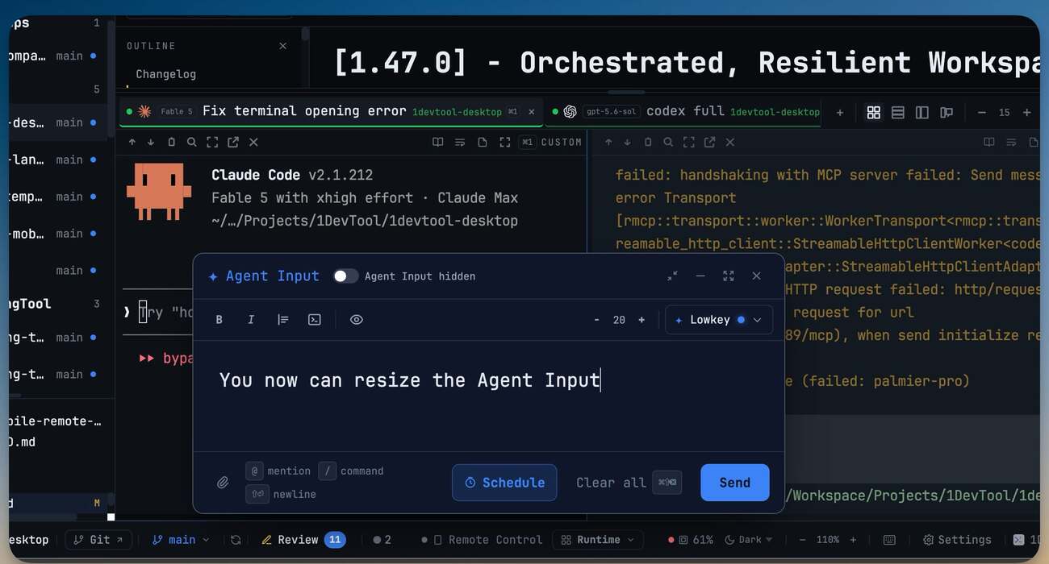This screenshot has height=564, width=1049.
Task: Click the lines icon after the book in Fix terminal pane
Action: pyautogui.click(x=460, y=142)
